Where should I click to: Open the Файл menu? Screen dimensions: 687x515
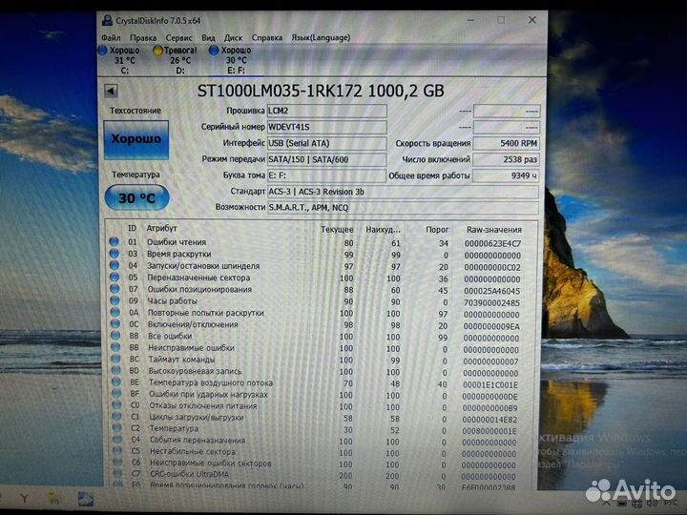(x=111, y=38)
